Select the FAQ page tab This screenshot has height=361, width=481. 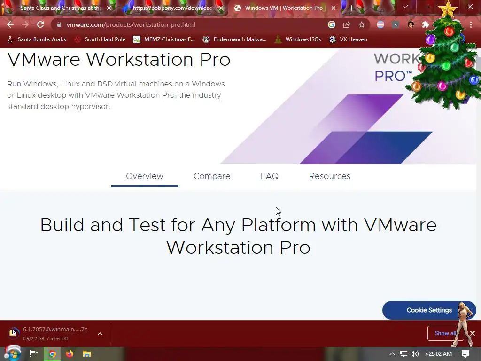[269, 176]
